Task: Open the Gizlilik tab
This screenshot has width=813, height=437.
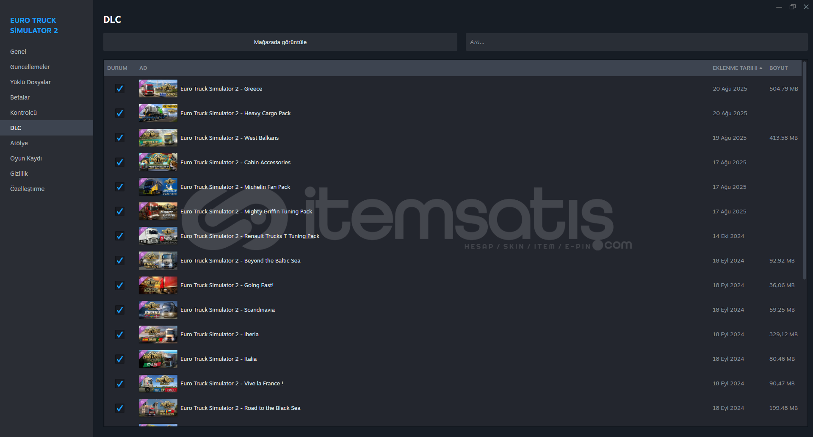Action: pos(47,174)
